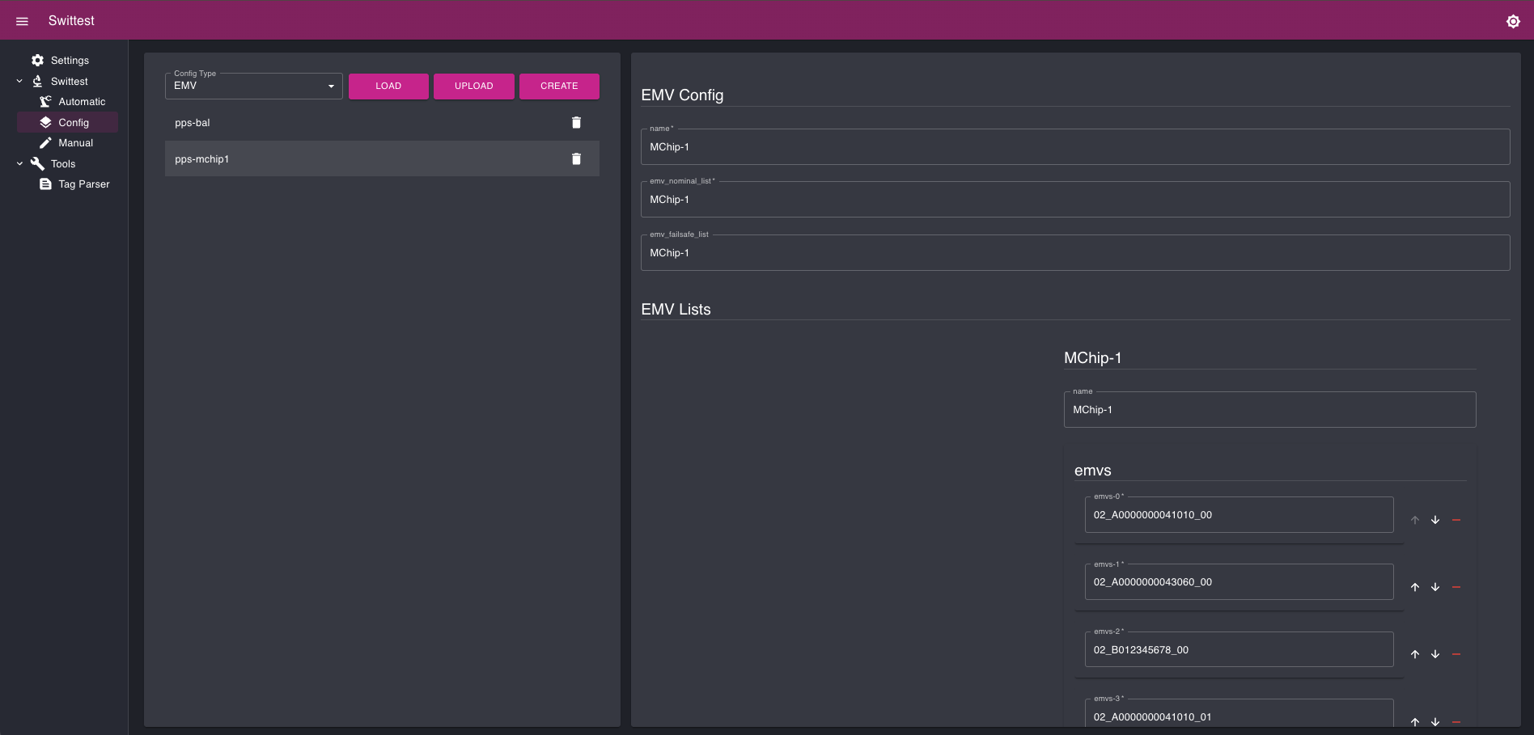Remove the emvs-3 entry
This screenshot has height=735, width=1534.
pos(1456,721)
